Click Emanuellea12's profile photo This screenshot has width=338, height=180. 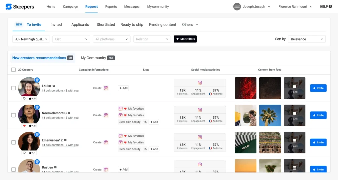click(29, 142)
